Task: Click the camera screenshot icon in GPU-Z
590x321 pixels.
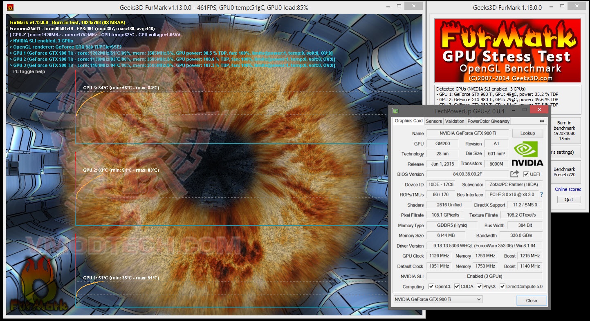Action: [x=542, y=121]
